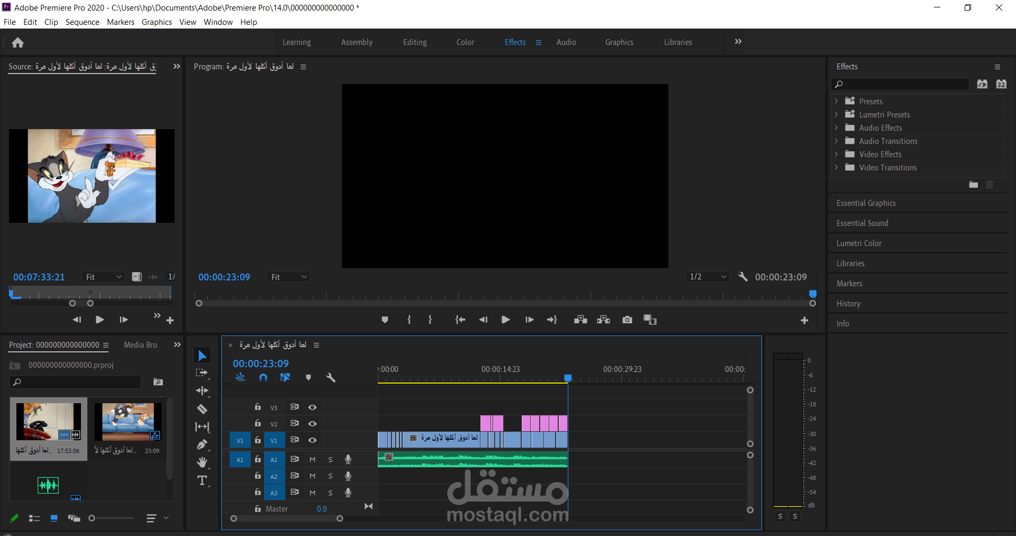Open Find from query bin icon
This screenshot has height=536, width=1016.
(x=158, y=382)
